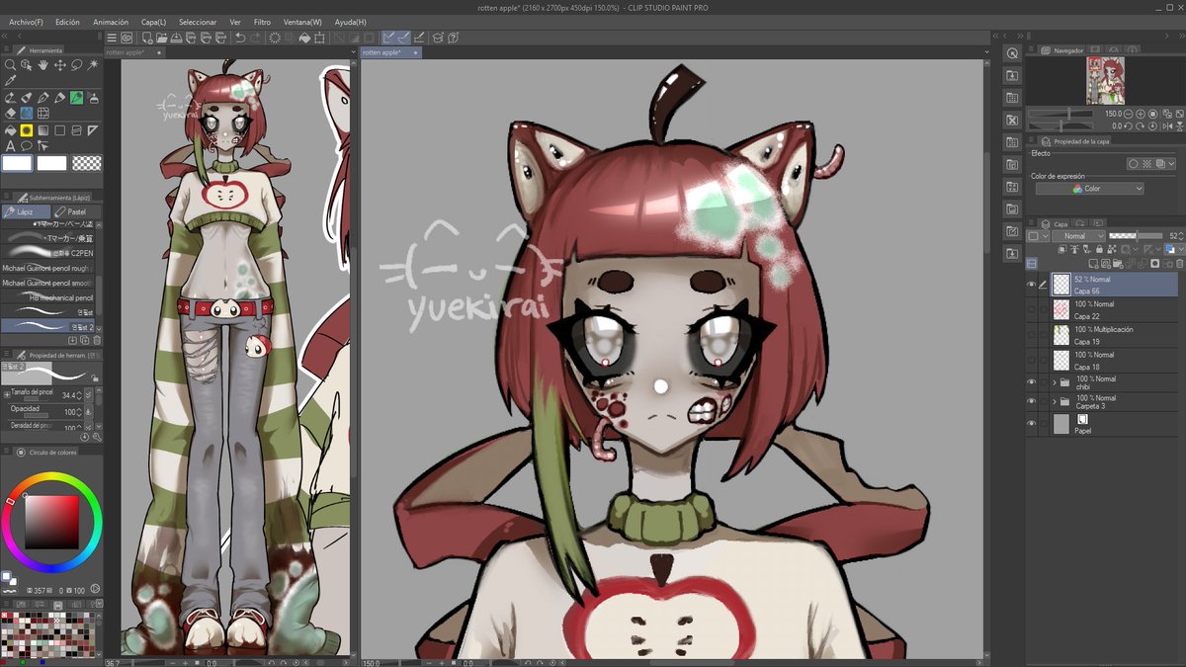Open the Ventana(W) menu
This screenshot has height=667, width=1186.
pyautogui.click(x=302, y=22)
